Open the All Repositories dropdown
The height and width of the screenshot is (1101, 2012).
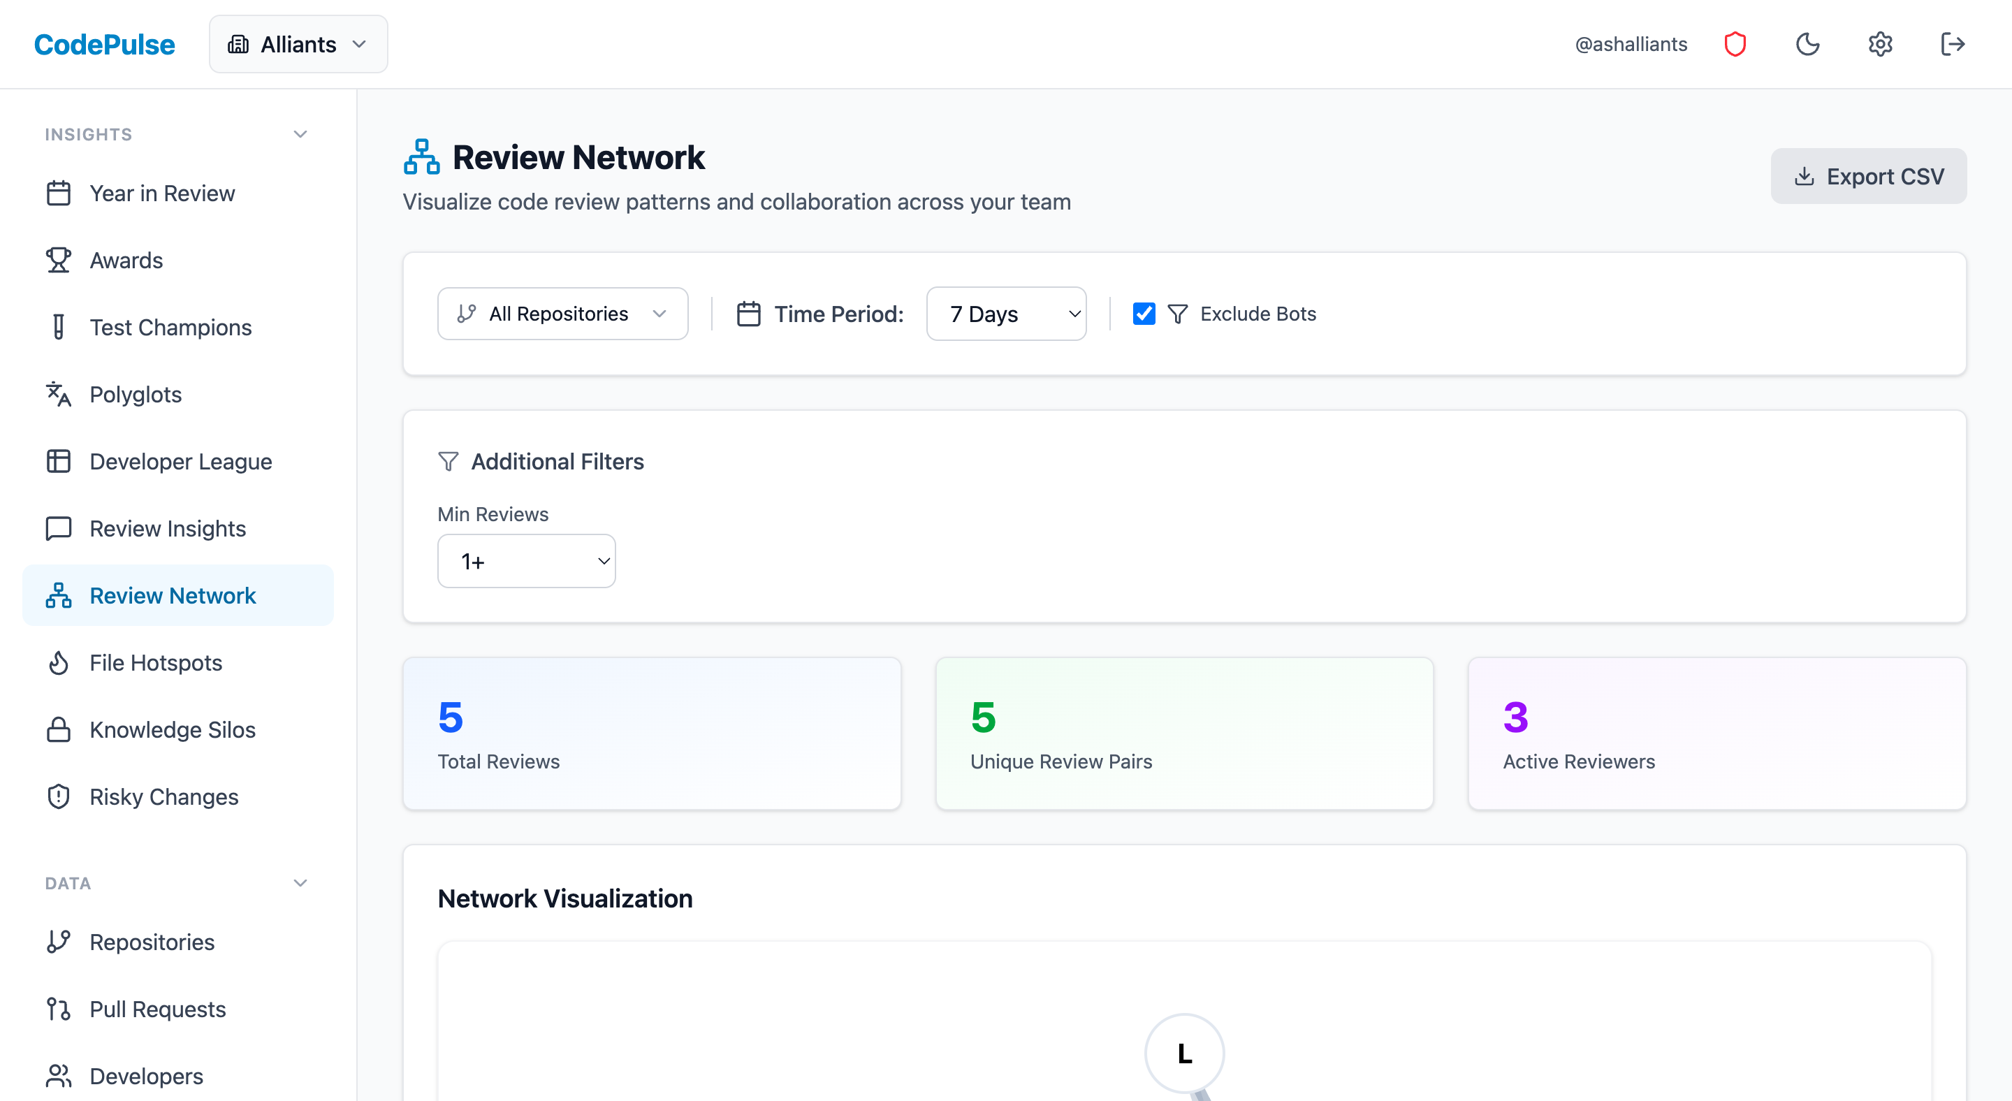tap(562, 313)
